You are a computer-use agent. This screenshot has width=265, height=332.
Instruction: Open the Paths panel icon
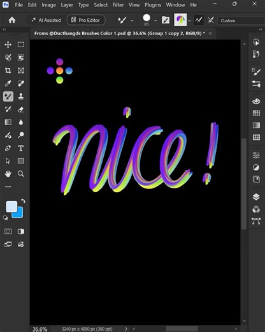(256, 222)
